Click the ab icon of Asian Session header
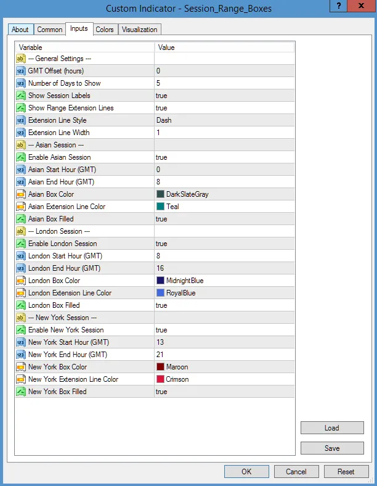 [21, 145]
